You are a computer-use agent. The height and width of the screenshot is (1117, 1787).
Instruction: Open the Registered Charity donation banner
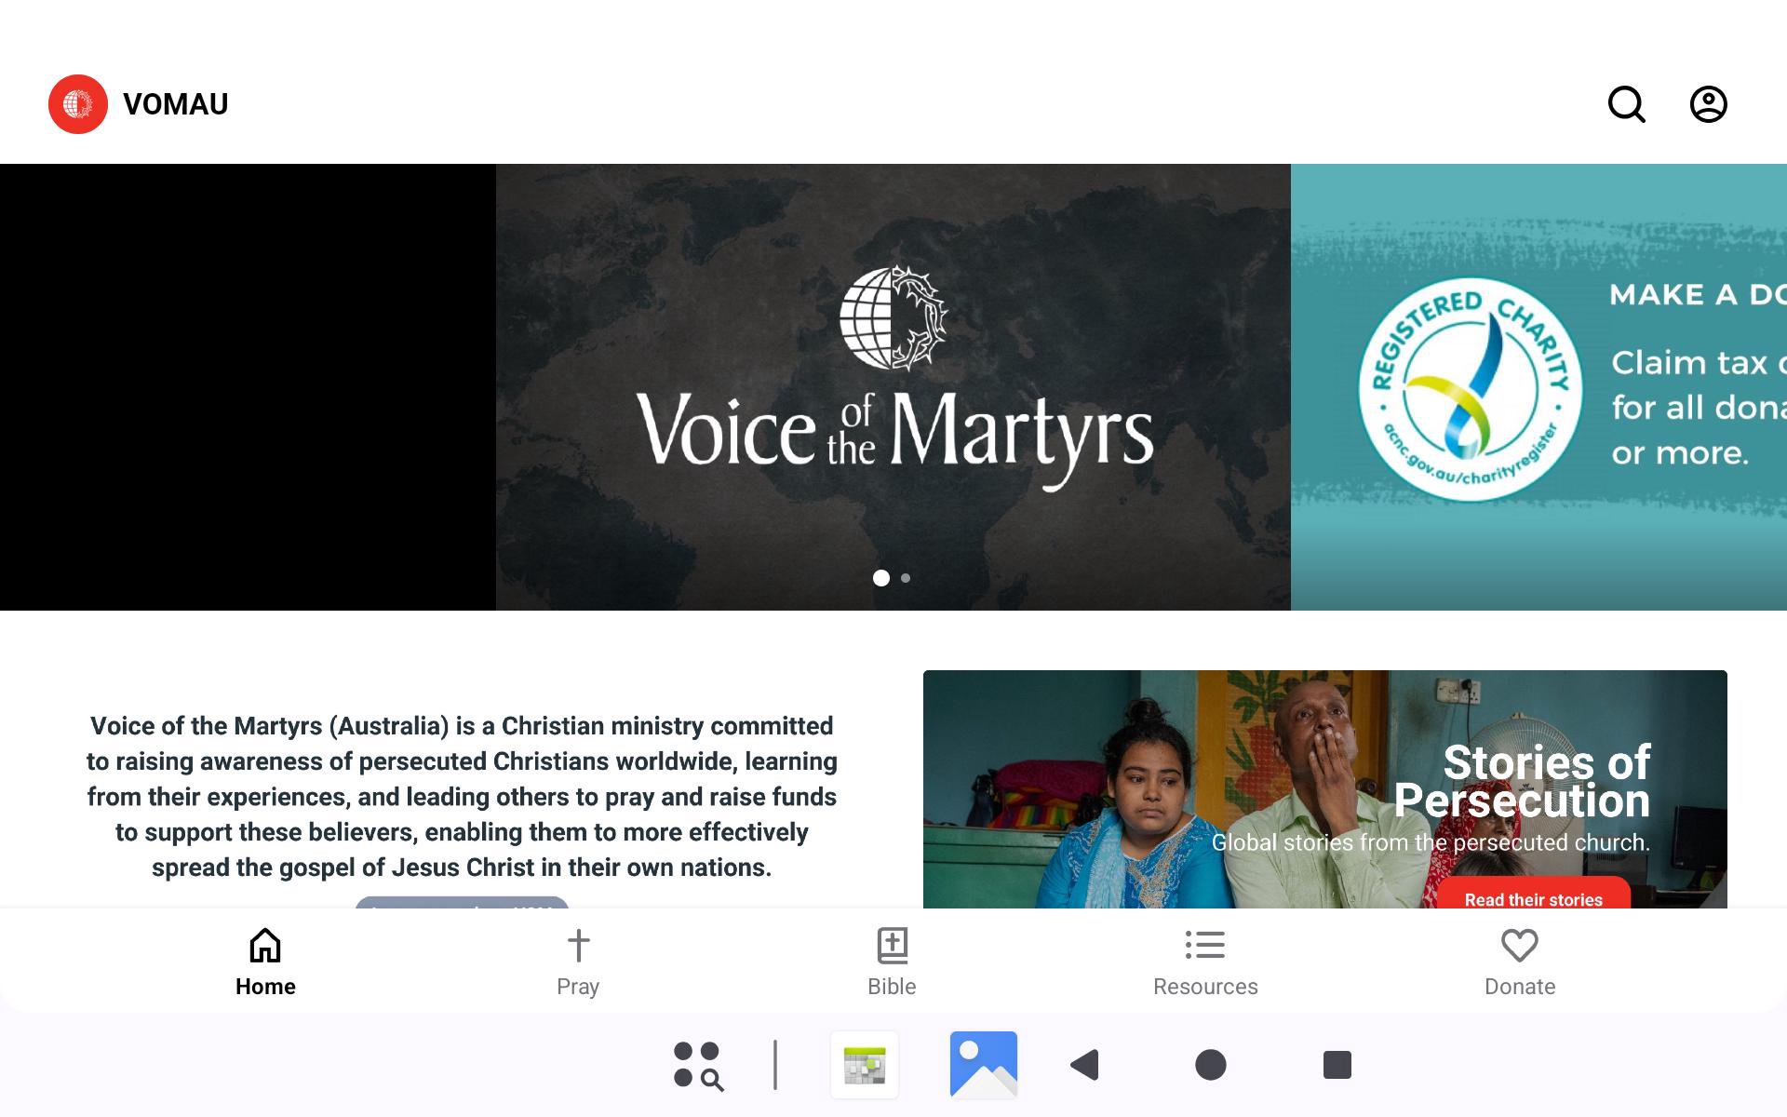(1538, 387)
